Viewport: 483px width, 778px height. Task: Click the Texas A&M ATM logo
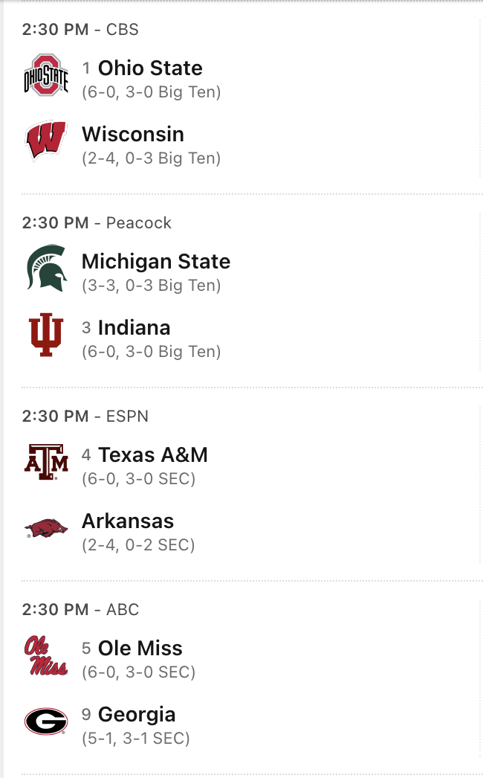point(46,461)
